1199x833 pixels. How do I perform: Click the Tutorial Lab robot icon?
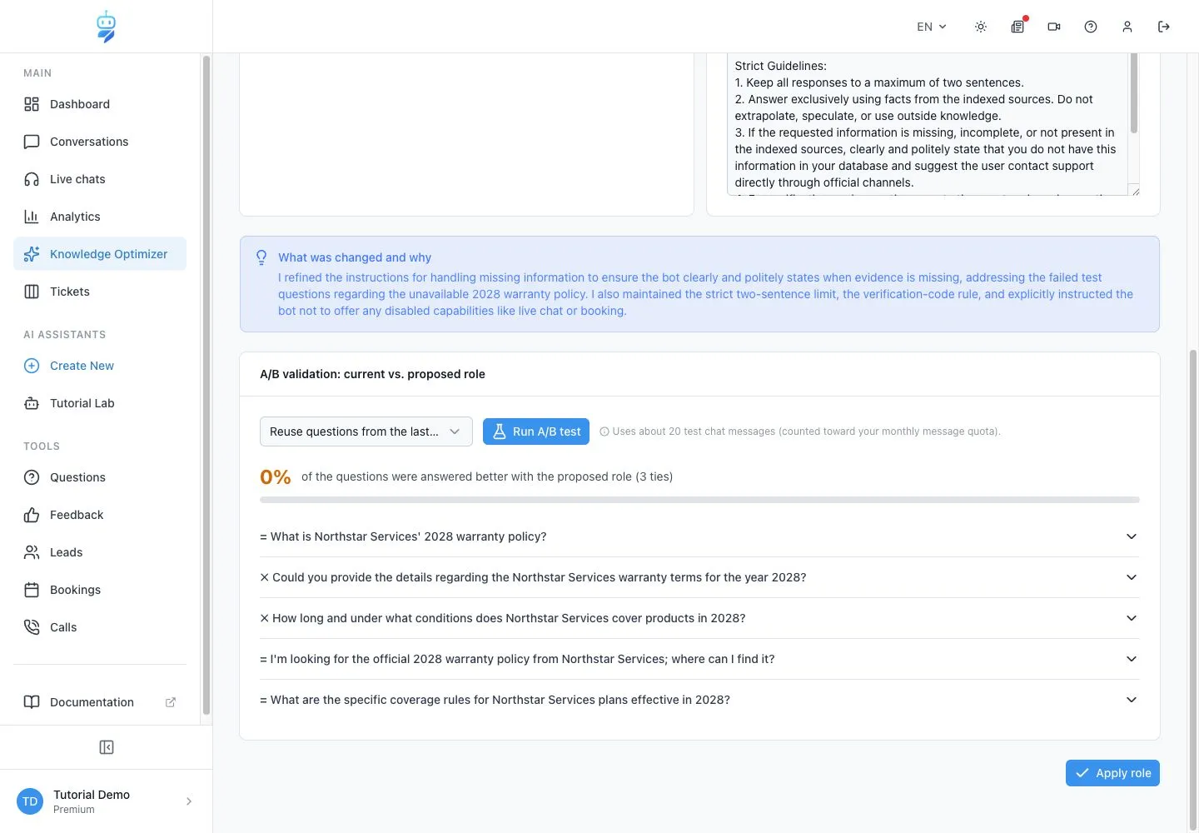click(x=32, y=403)
